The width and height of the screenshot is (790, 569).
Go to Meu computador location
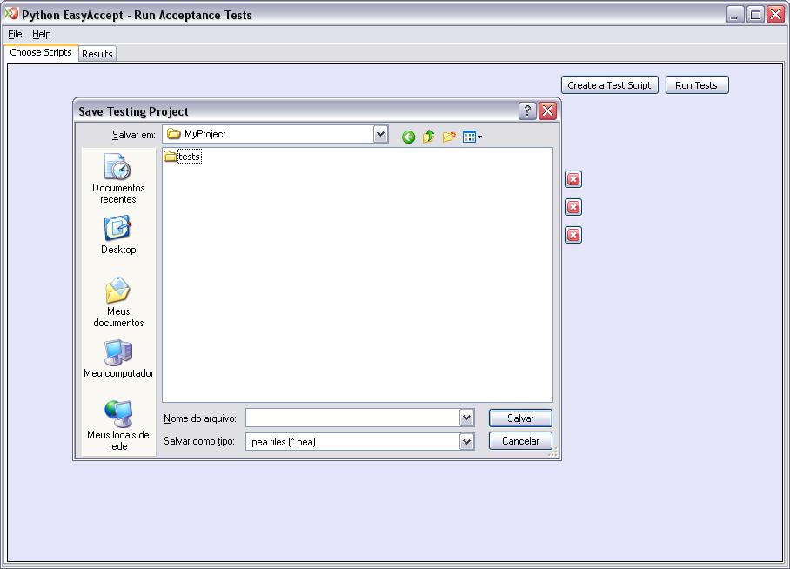[x=118, y=359]
